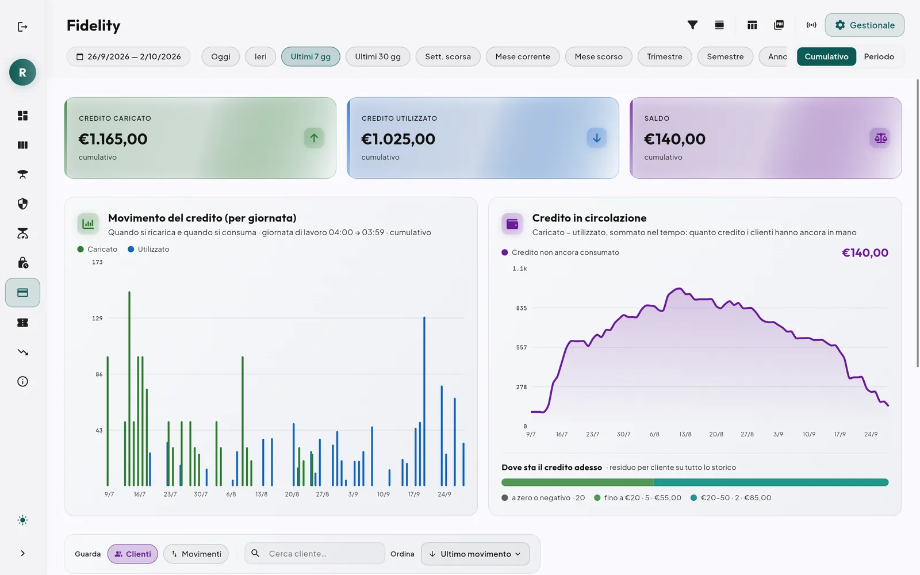920x575 pixels.
Task: Export as PDF using the PDF icon
Action: tap(779, 25)
